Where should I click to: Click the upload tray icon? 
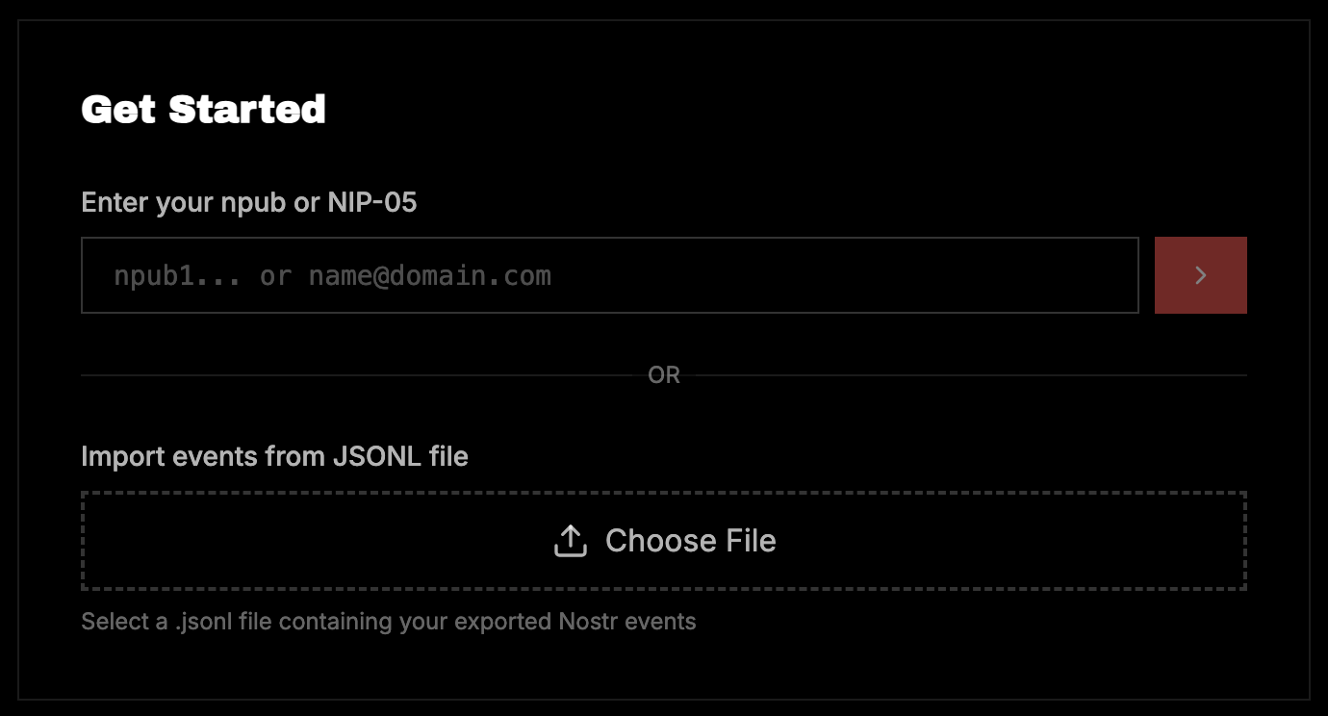tap(571, 541)
